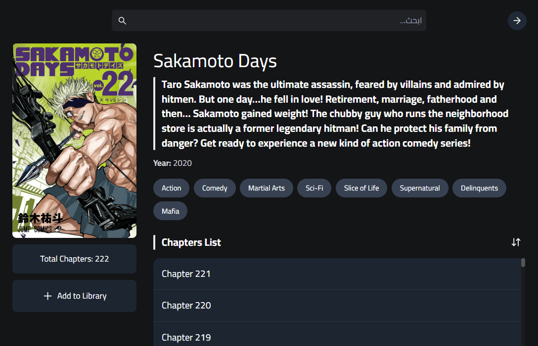This screenshot has height=346, width=538.
Task: Click the Sakamoto Days volume 22 cover
Action: click(74, 140)
